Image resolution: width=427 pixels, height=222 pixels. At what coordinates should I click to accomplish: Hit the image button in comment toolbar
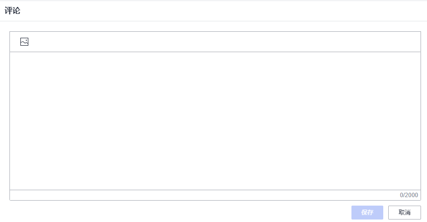[24, 42]
